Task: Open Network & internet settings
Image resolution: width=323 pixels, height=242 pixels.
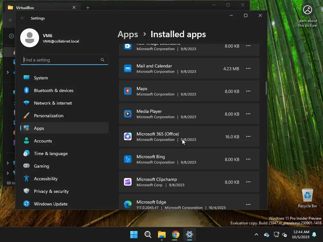Action: point(64,103)
